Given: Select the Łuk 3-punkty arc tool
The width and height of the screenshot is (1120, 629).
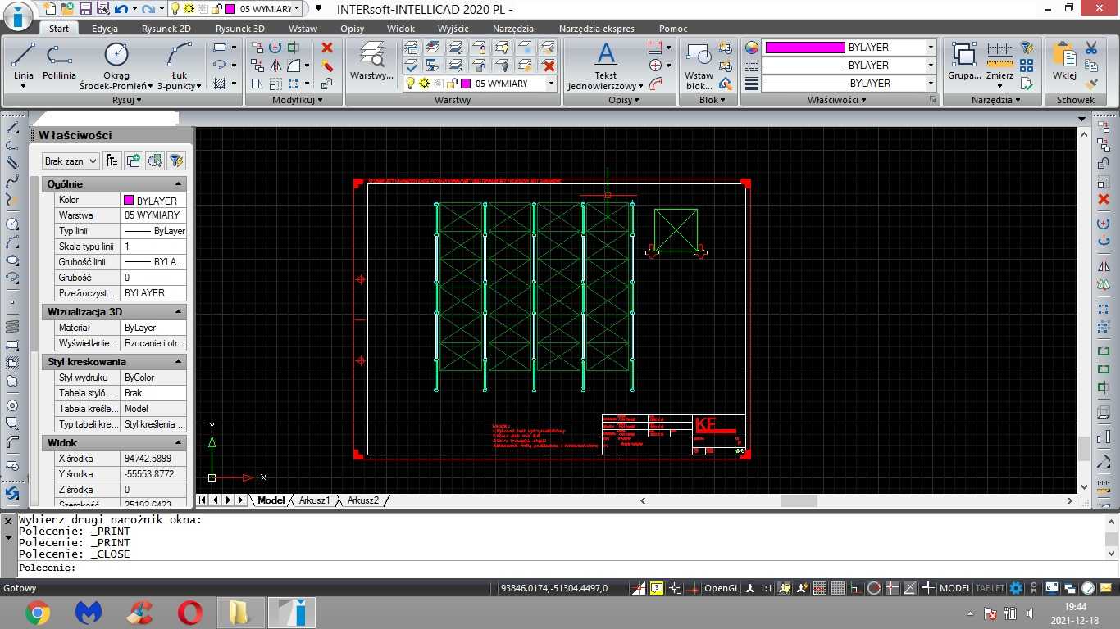Looking at the screenshot, I should [179, 65].
